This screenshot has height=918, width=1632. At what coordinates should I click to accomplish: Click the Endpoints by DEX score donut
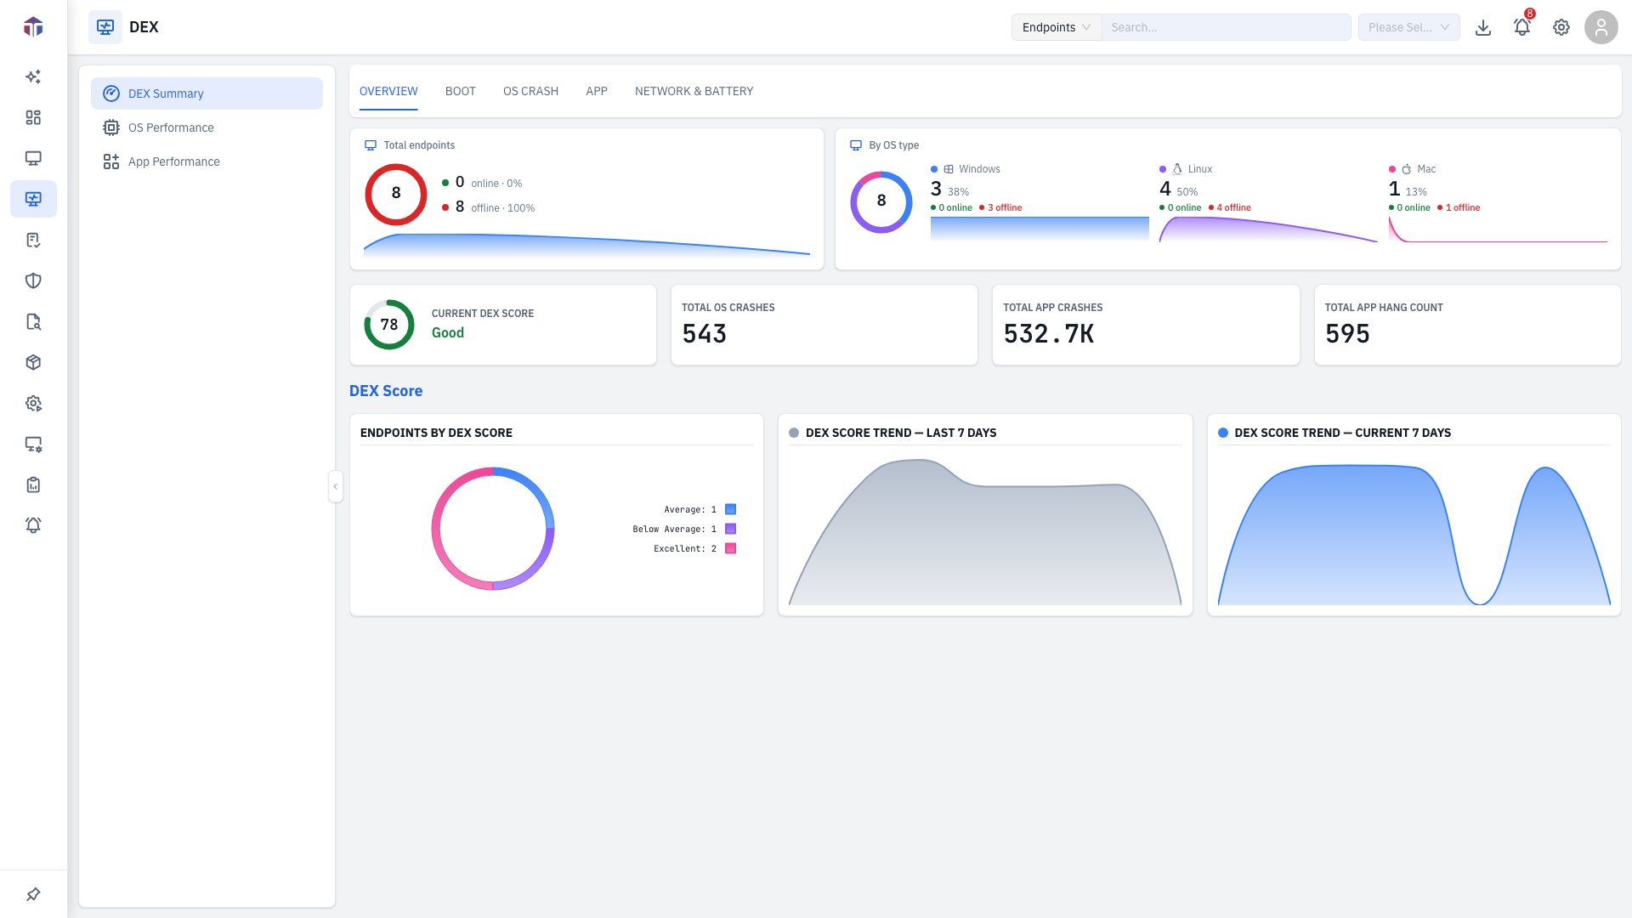[493, 529]
